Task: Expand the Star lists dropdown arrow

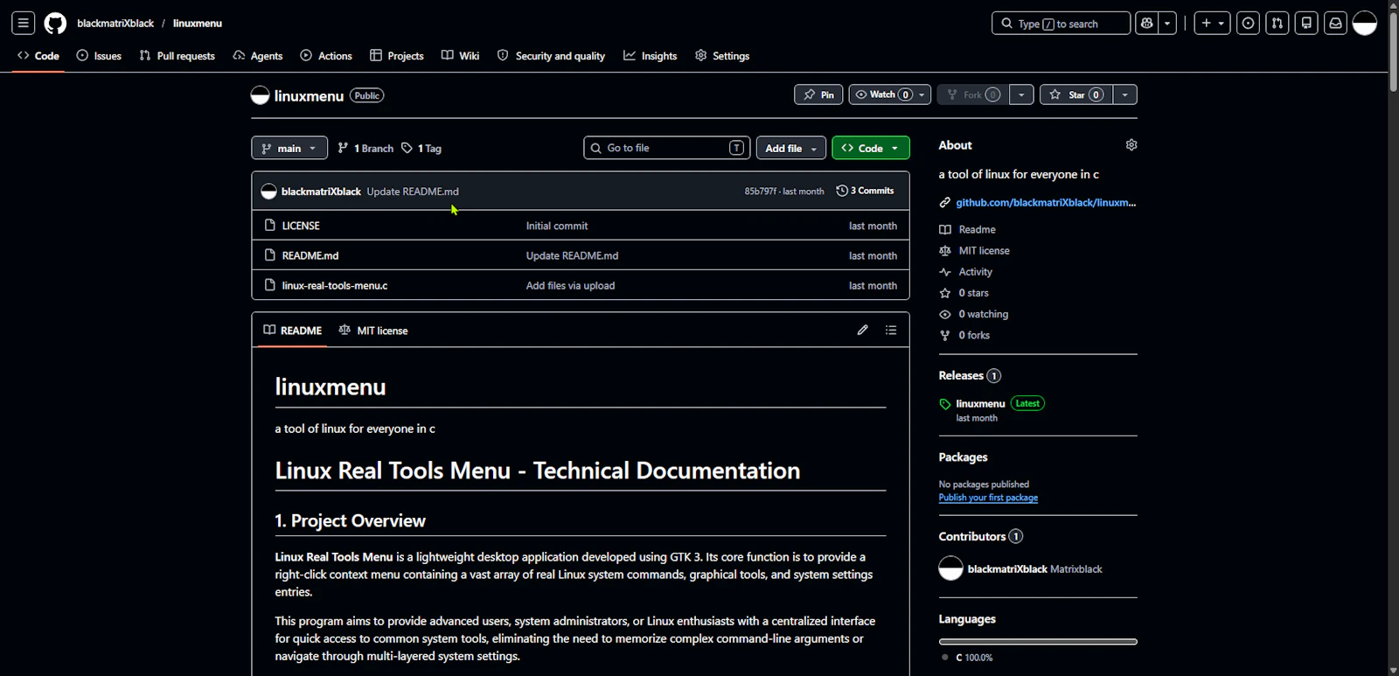Action: [1125, 94]
